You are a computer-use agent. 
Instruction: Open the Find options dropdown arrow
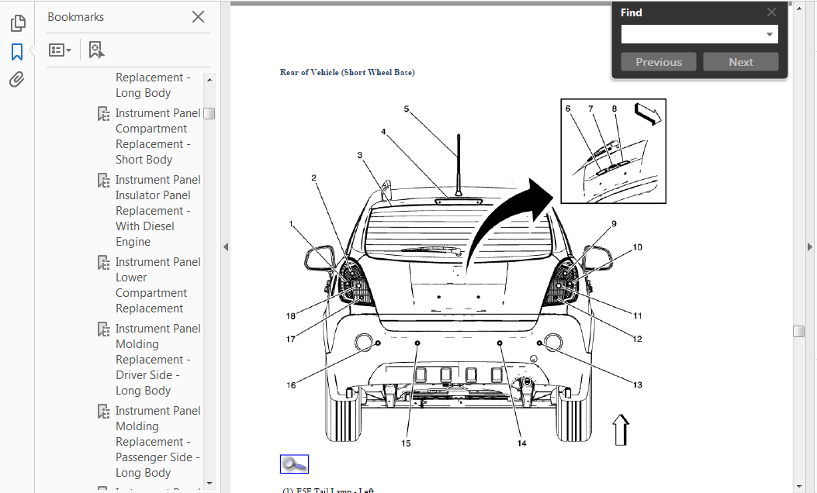[769, 34]
